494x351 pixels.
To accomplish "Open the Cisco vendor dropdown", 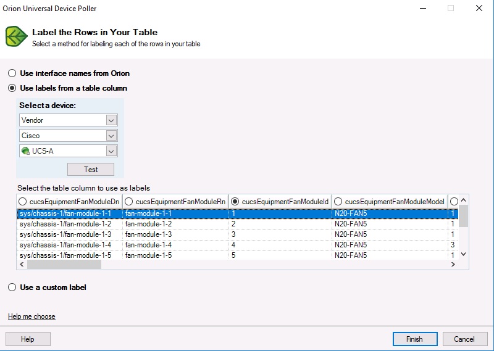I will click(111, 136).
